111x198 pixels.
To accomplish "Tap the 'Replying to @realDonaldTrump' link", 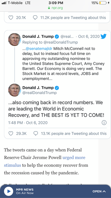I will (50, 42).
